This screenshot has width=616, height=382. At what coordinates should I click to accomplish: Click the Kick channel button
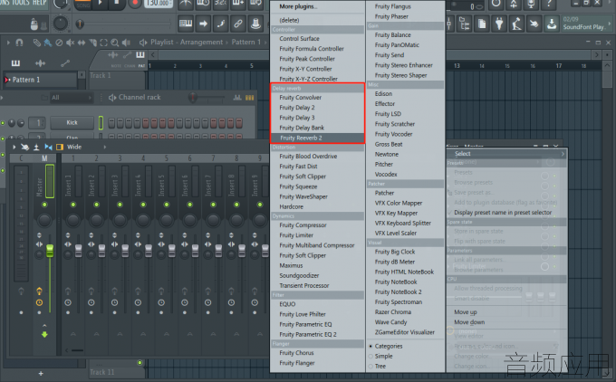[72, 123]
